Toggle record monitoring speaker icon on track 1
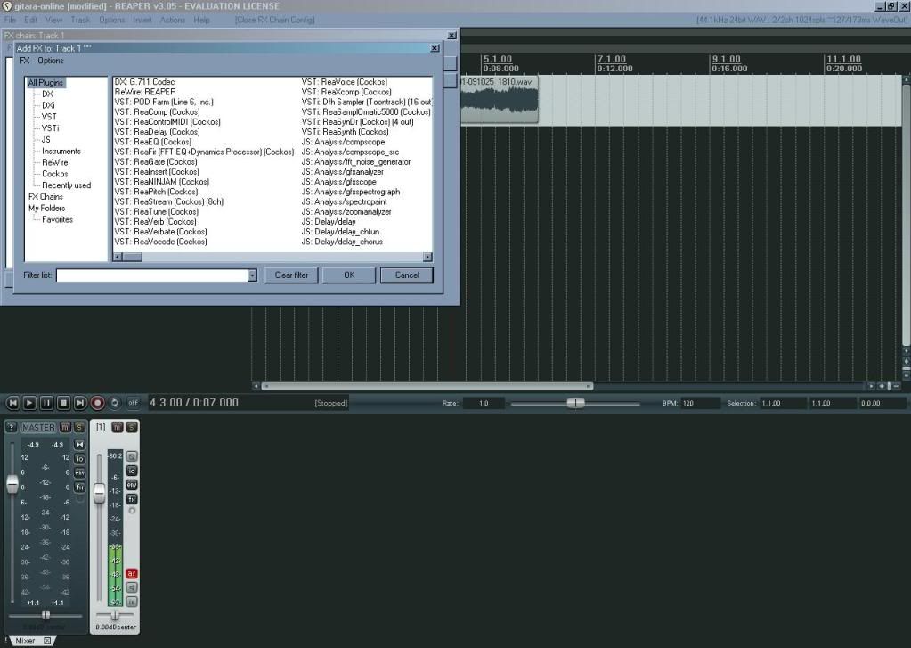The image size is (911, 648). pos(132,587)
